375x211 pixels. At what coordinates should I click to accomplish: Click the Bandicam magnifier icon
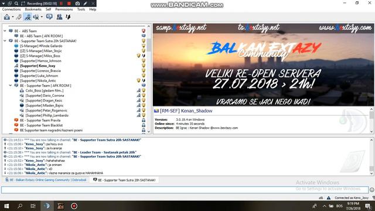tap(16, 4)
